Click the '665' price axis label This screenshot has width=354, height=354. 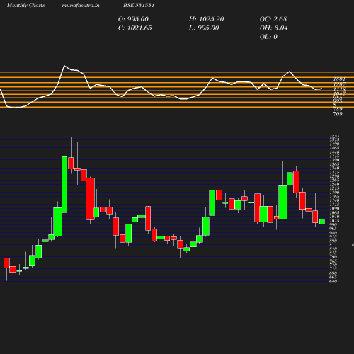pyautogui.click(x=333, y=277)
